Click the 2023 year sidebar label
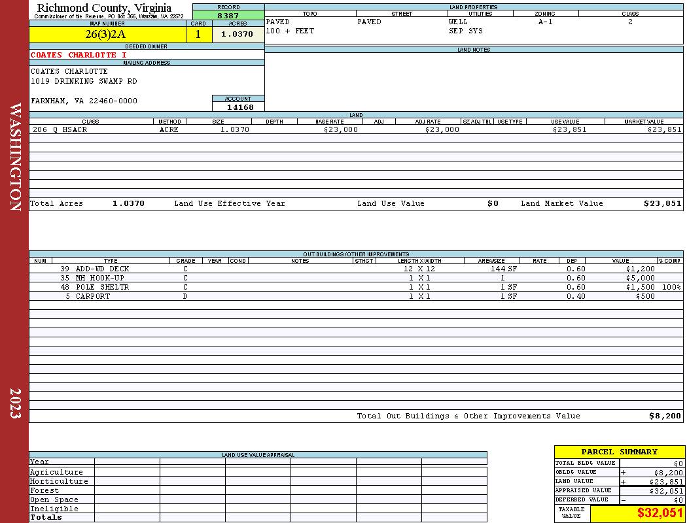The image size is (687, 523). [15, 403]
